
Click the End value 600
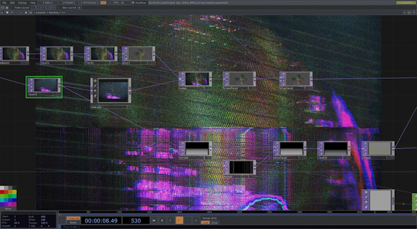click(x=43, y=217)
